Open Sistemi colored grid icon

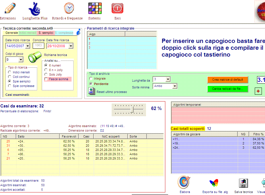[95, 8]
